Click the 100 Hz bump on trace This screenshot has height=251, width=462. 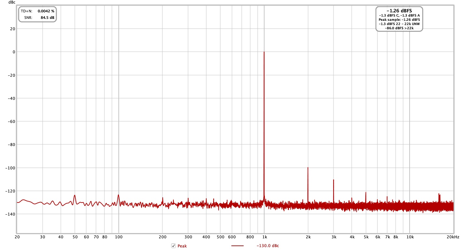point(118,195)
